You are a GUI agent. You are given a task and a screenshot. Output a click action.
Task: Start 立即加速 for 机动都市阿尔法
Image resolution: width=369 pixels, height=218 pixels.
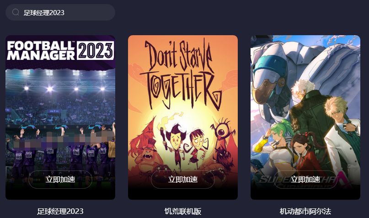point(305,180)
